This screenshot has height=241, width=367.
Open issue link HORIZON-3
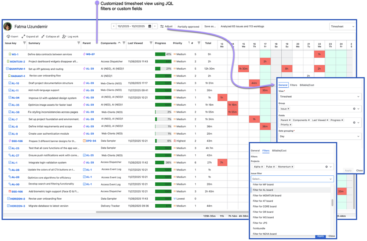18,206
